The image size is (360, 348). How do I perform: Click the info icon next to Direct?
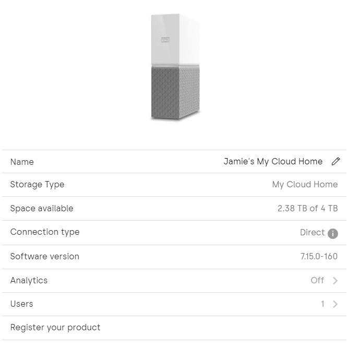(x=333, y=233)
